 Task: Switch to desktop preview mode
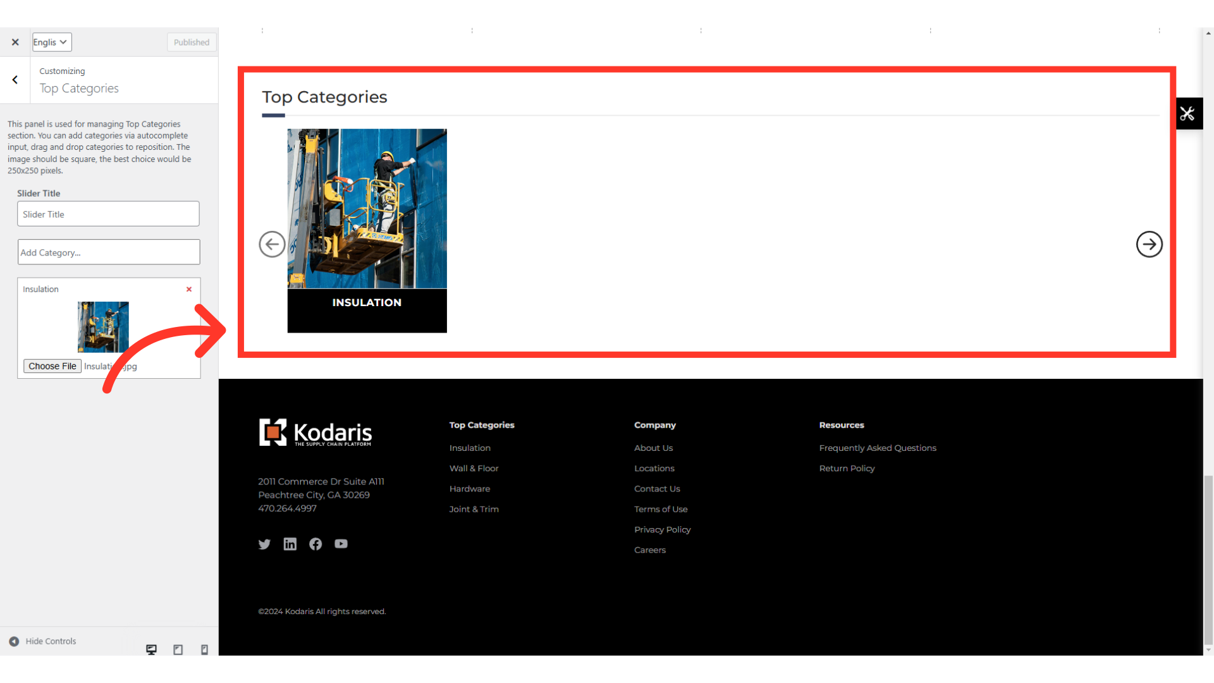click(x=152, y=649)
